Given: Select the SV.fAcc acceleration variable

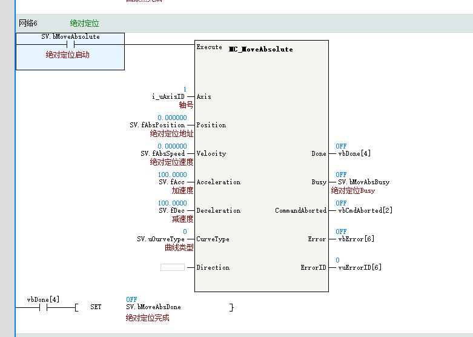Looking at the screenshot, I should point(172,182).
